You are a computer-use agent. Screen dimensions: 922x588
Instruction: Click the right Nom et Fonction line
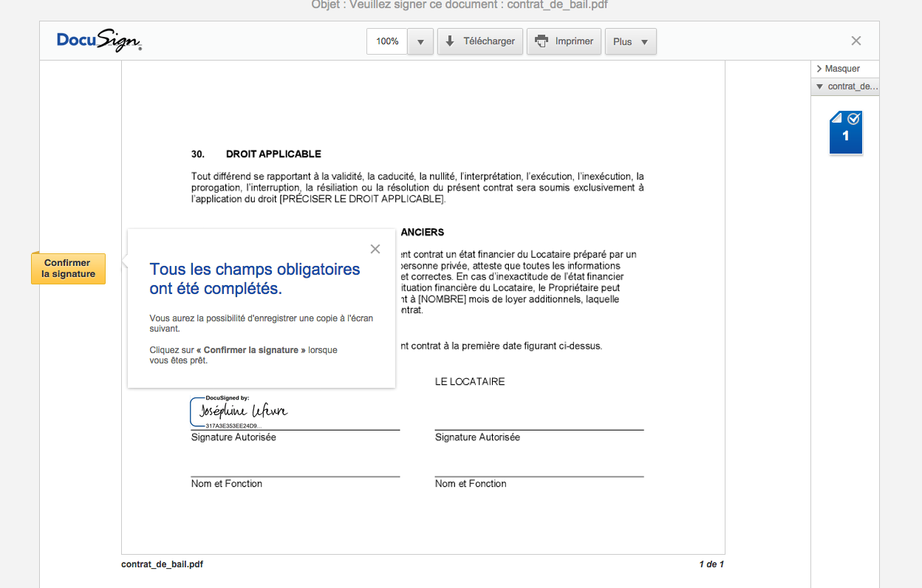[539, 474]
